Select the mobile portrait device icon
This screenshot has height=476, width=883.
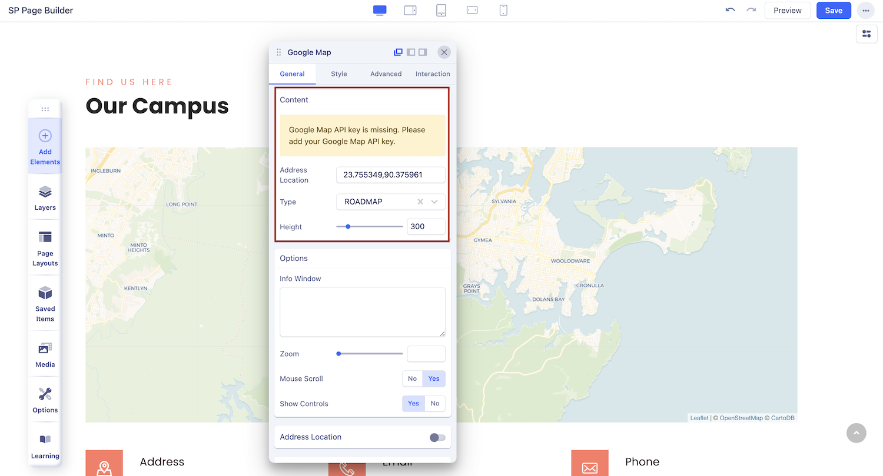(x=503, y=11)
